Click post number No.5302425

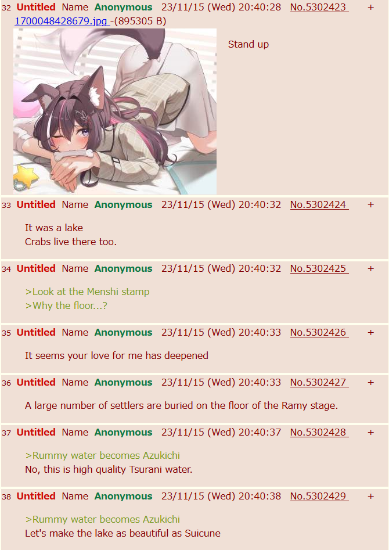tap(319, 269)
